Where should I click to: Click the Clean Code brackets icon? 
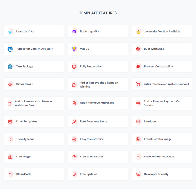[x=10, y=174]
